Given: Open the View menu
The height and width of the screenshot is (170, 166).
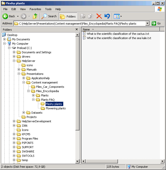Looking at the screenshot, I should [23, 9].
